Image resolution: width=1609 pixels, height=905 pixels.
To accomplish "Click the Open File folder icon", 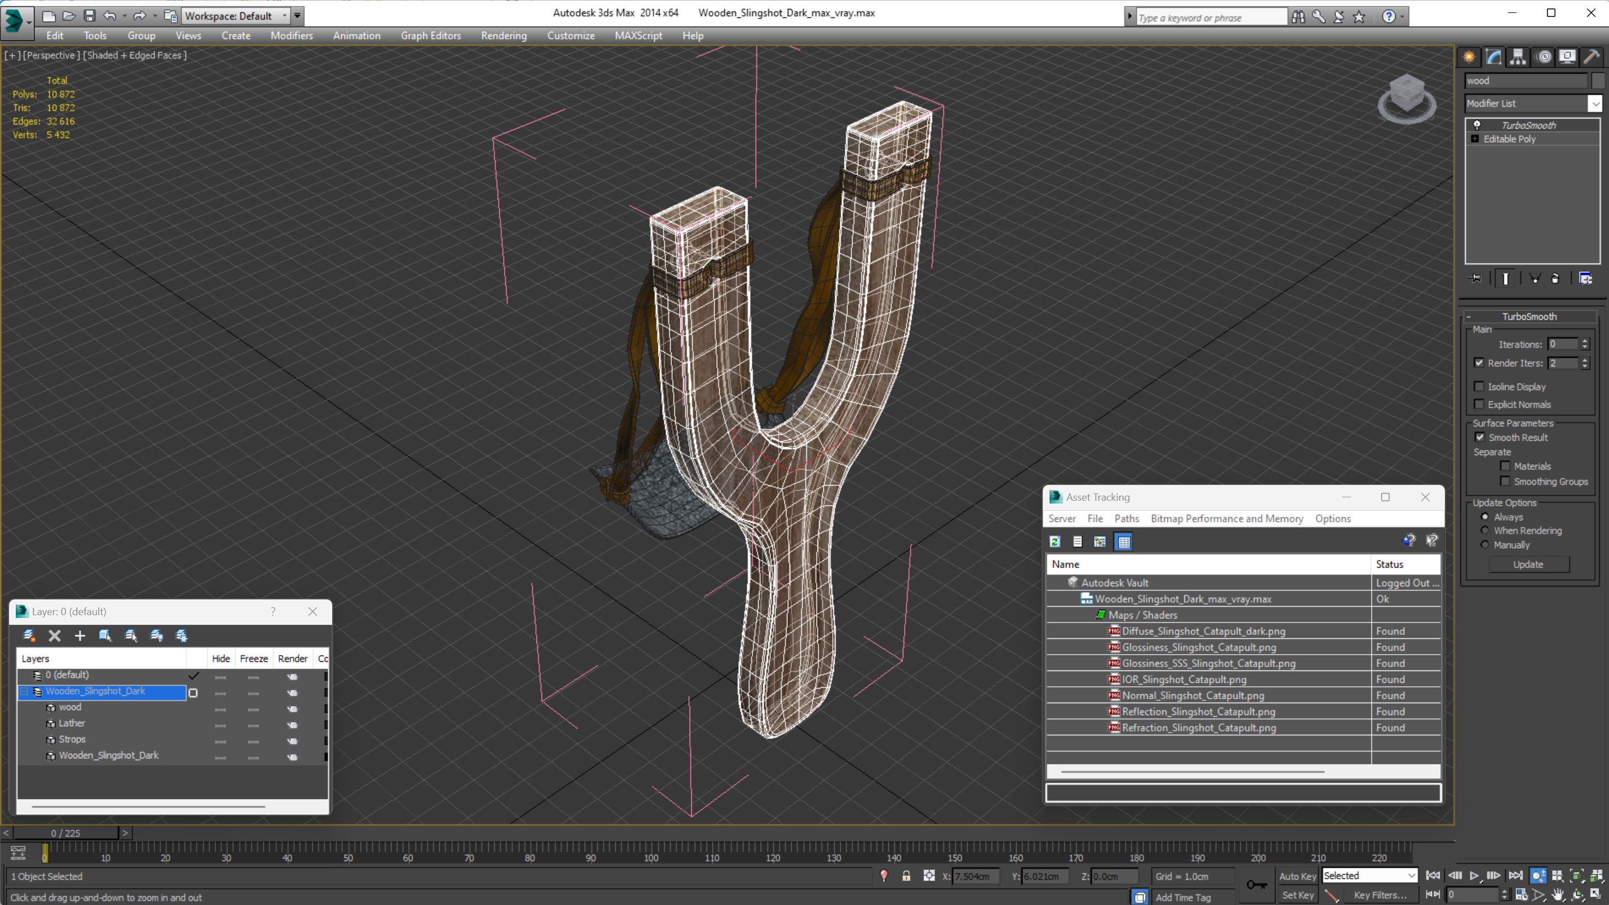I will 69,16.
